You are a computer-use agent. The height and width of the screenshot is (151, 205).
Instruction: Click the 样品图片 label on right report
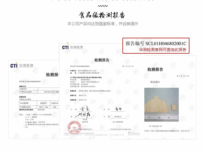tap(155, 82)
